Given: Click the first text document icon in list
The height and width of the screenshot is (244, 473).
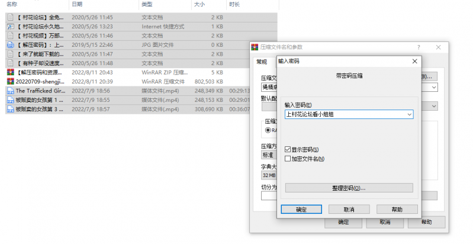Looking at the screenshot, I should pyautogui.click(x=10, y=17).
